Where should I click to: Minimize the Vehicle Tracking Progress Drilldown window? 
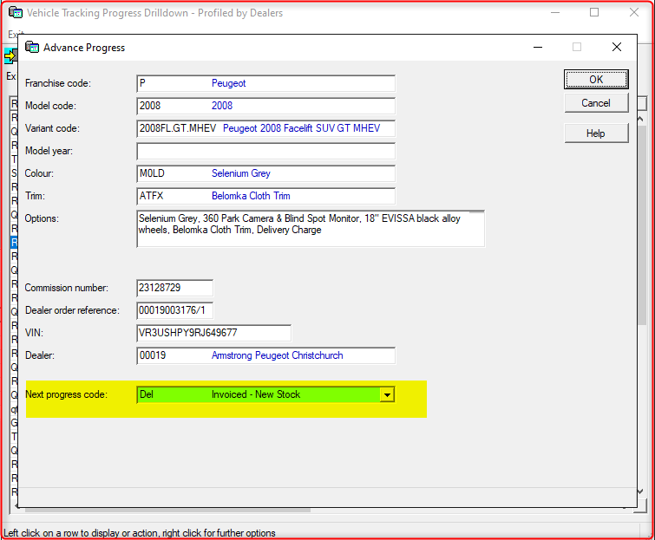(554, 12)
